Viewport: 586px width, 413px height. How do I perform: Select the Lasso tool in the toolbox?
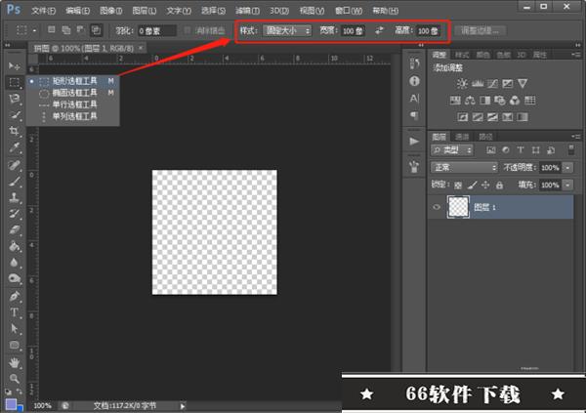15,99
